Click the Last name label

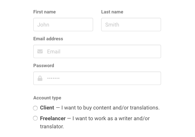click(x=112, y=12)
